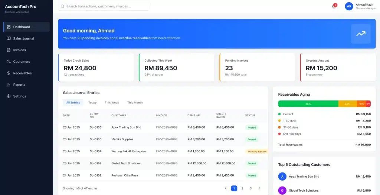Click the Sales Journal book icon

(x=9, y=38)
